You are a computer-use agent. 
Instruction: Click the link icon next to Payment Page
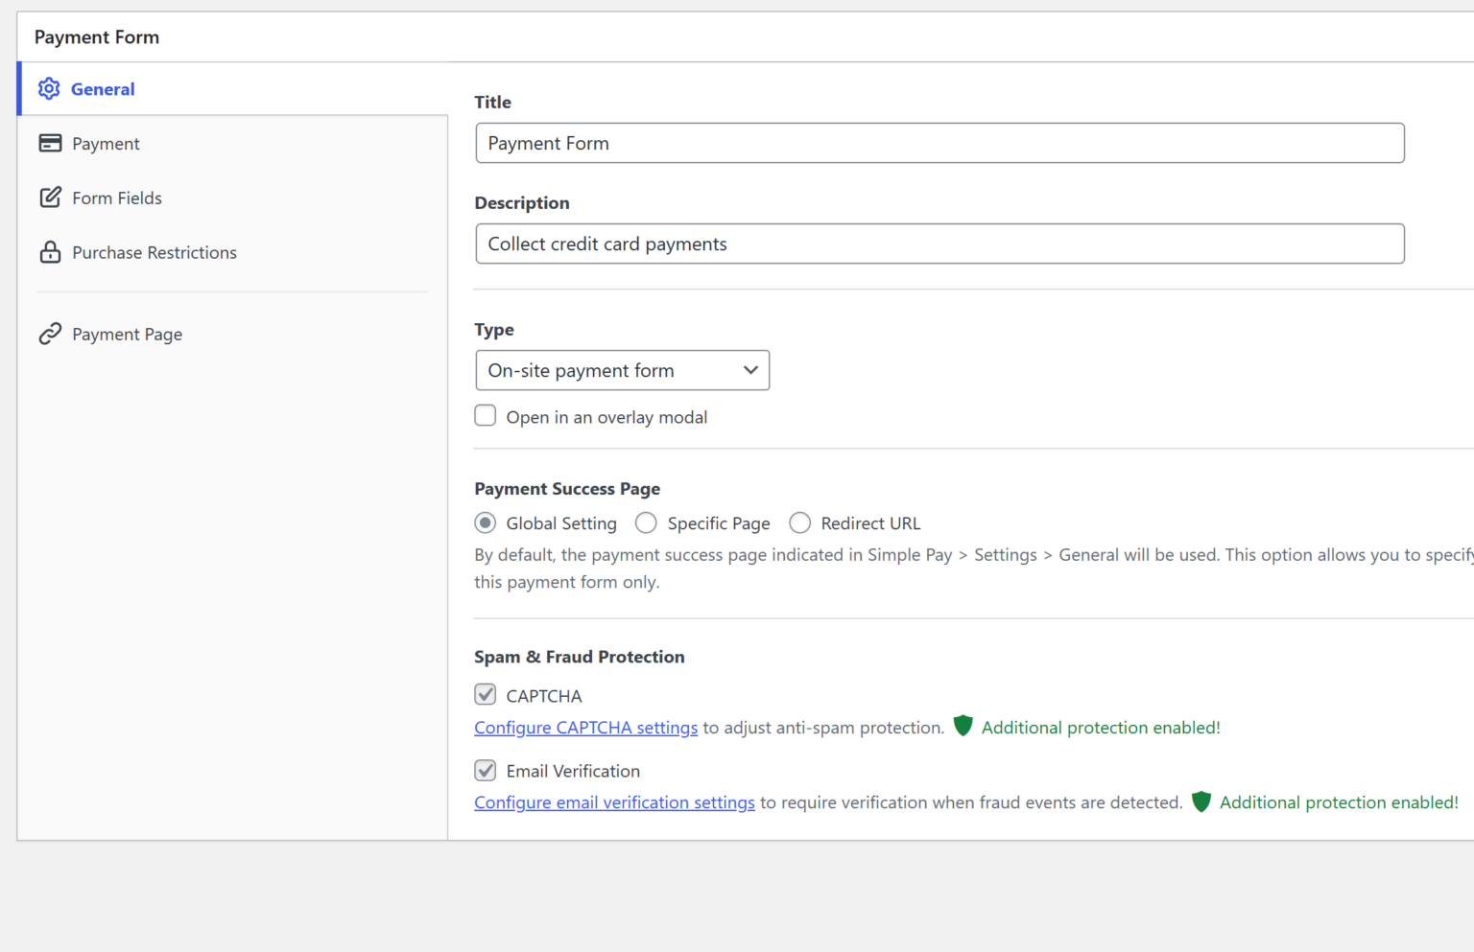pos(50,334)
